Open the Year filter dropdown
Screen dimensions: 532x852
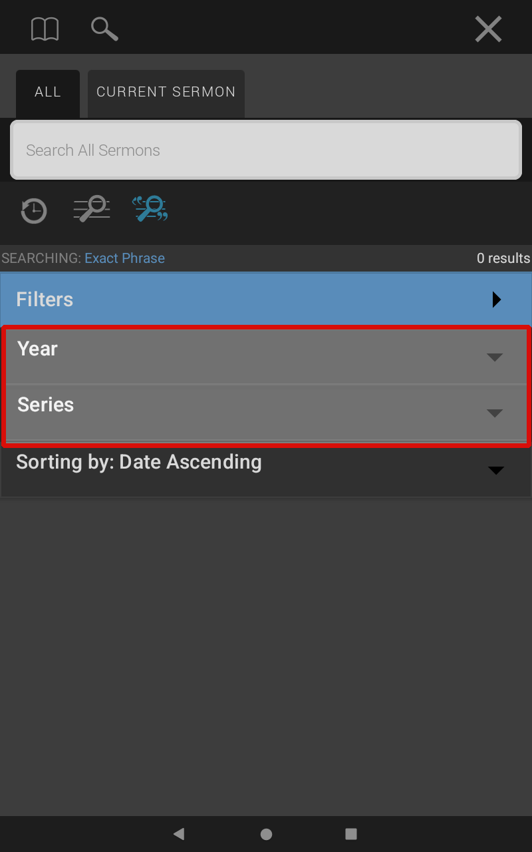(x=266, y=356)
